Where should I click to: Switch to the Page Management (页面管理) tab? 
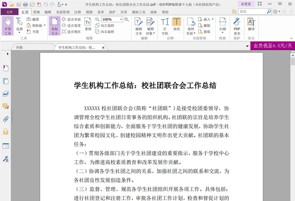tap(63, 12)
